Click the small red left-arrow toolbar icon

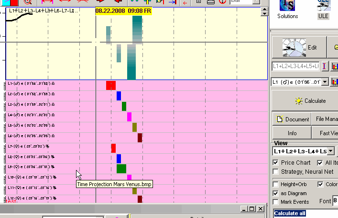(x=185, y=3)
